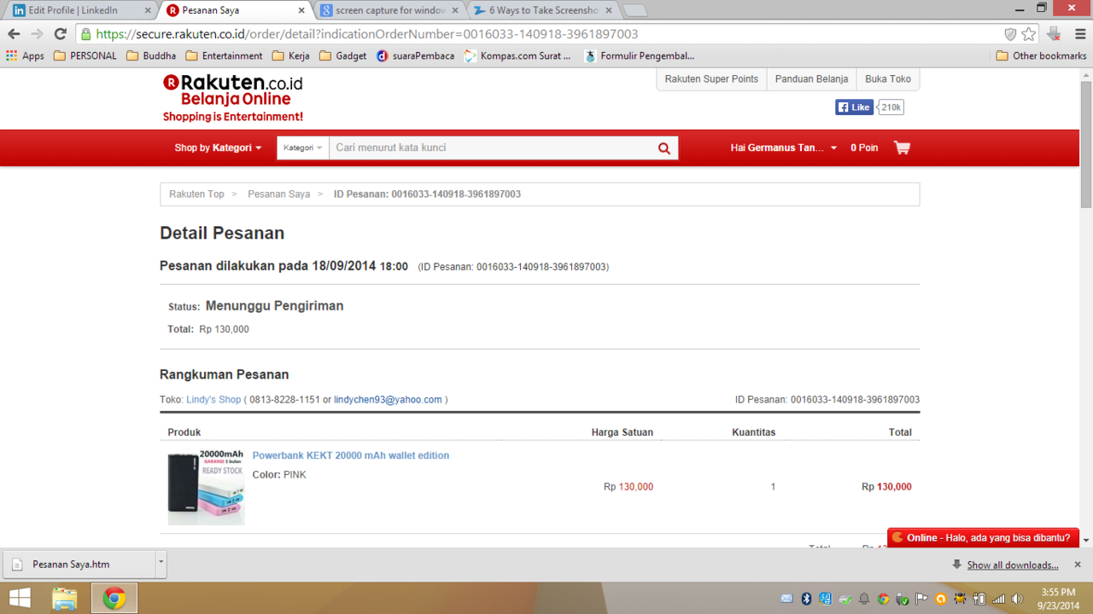Open the Online chat help widget
Viewport: 1093px width, 614px height.
click(x=983, y=537)
